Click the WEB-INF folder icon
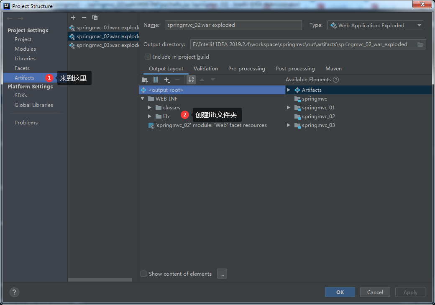 tap(151, 98)
